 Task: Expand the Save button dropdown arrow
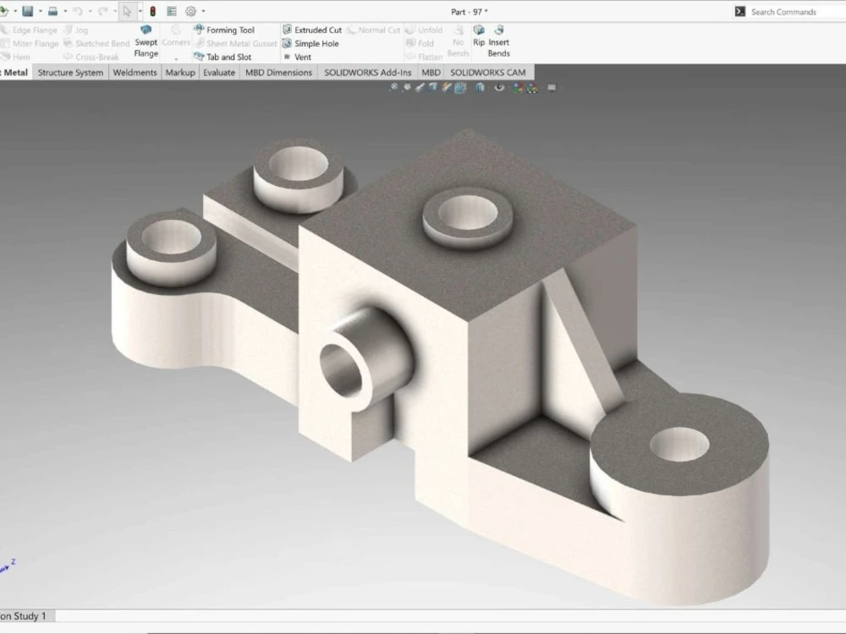click(41, 11)
